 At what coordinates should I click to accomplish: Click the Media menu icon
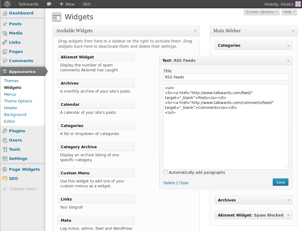click(5, 33)
